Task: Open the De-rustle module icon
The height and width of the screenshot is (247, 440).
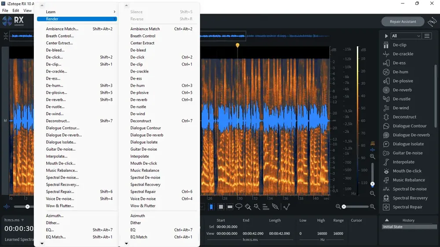Action: [x=386, y=99]
